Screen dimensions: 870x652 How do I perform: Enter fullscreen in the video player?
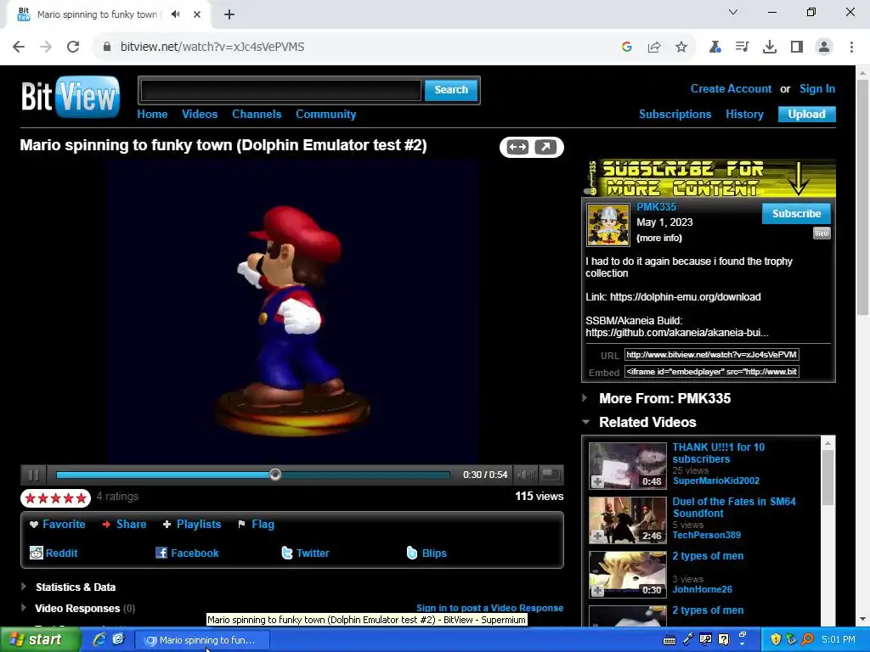551,475
